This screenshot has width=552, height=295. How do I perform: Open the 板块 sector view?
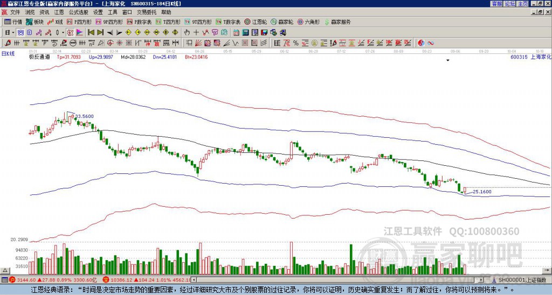(x=34, y=22)
